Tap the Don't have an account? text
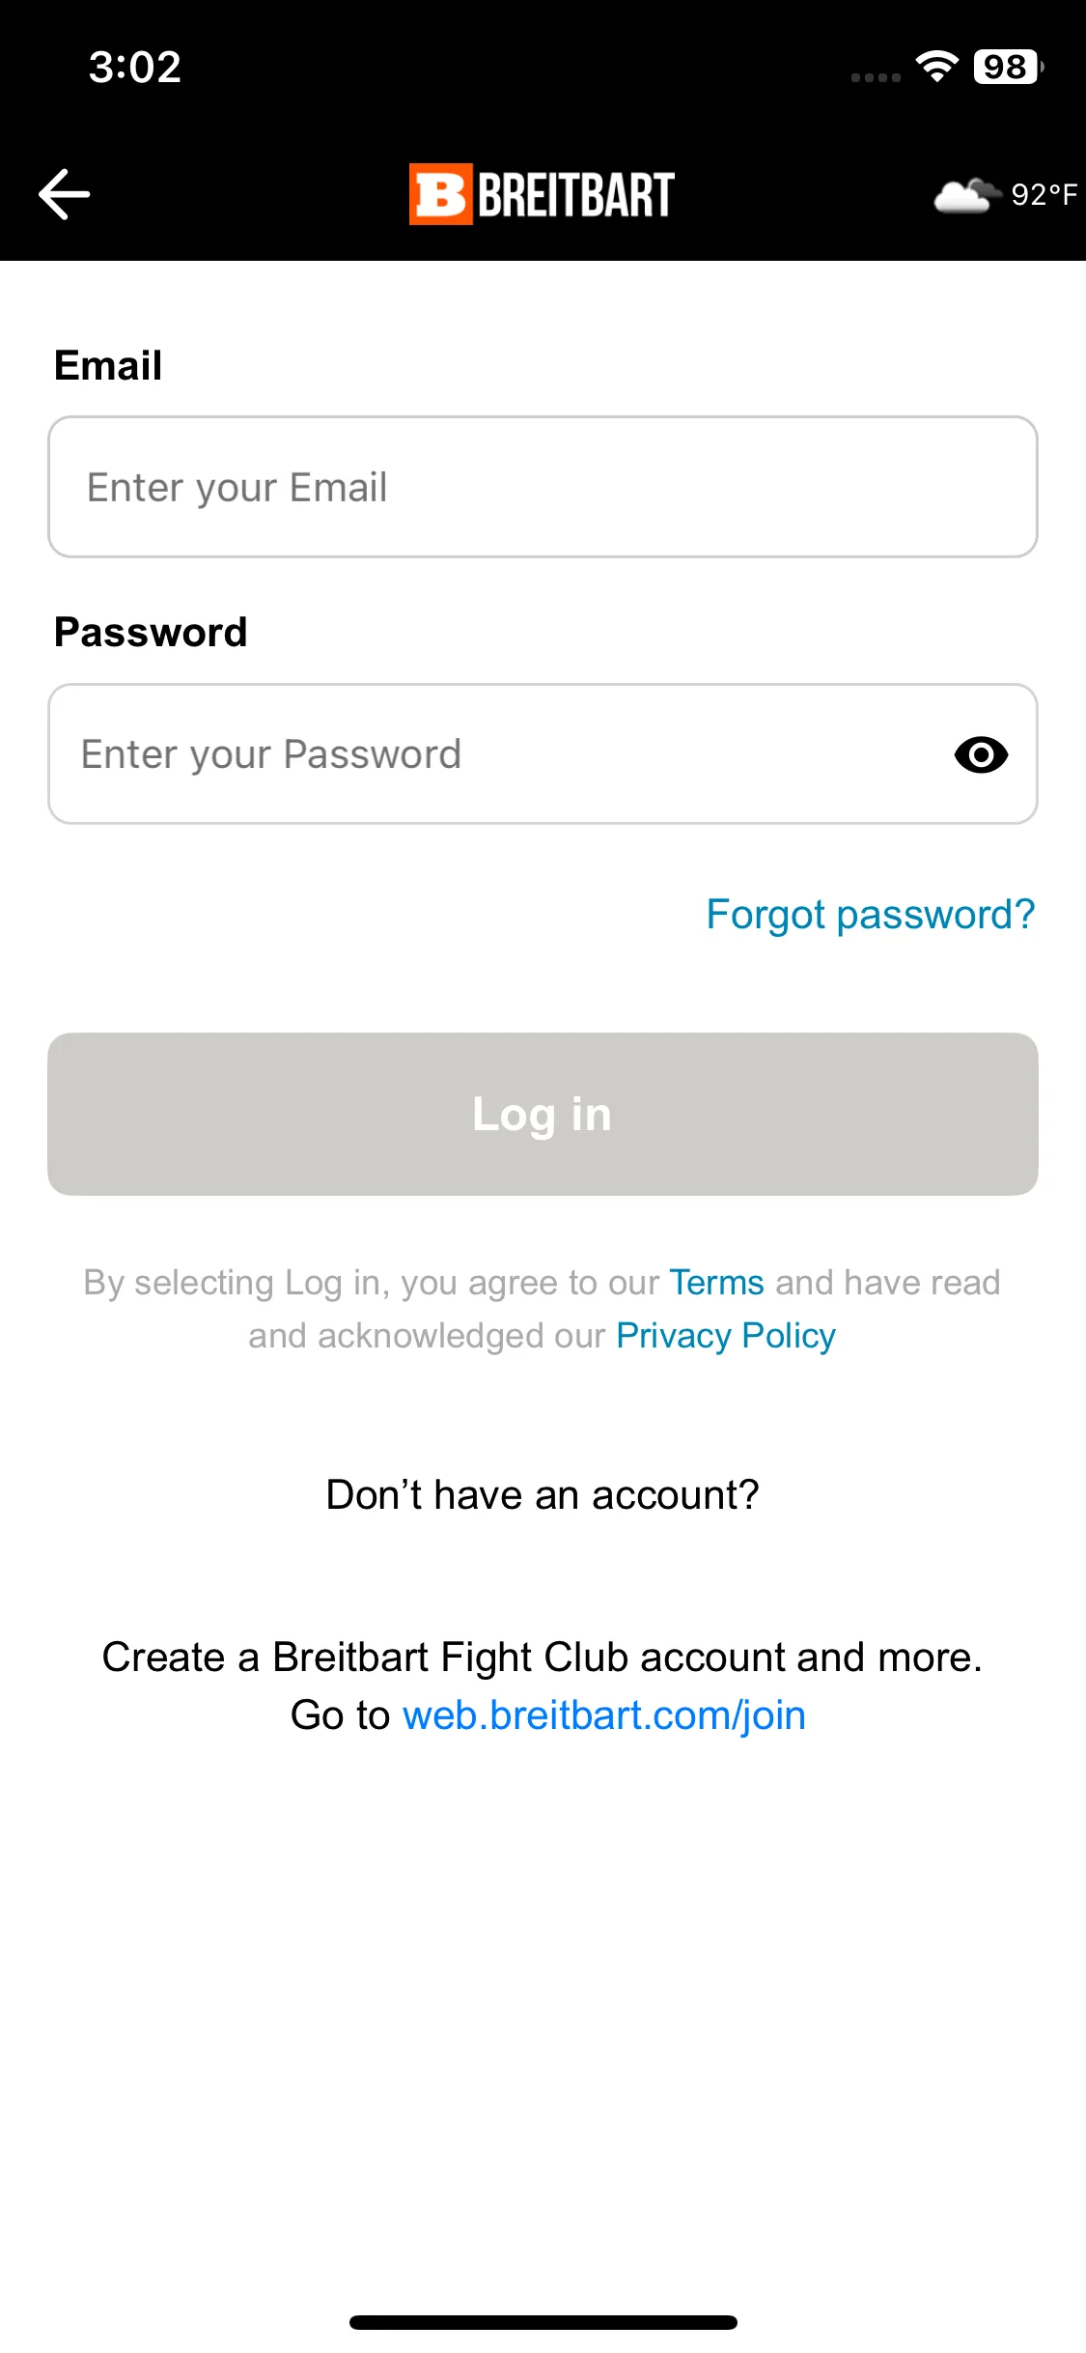 tap(543, 1494)
